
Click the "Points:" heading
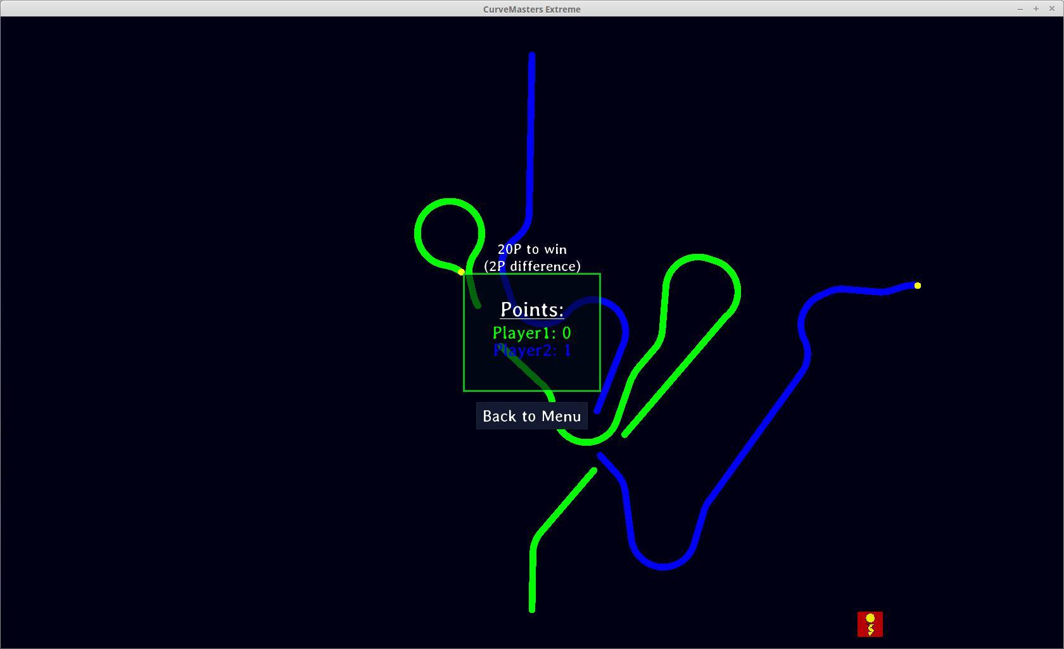532,310
